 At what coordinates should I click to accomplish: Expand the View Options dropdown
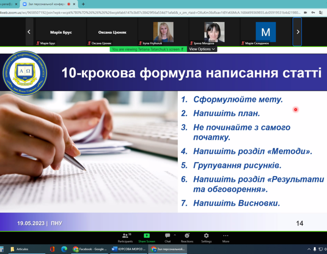(x=202, y=49)
